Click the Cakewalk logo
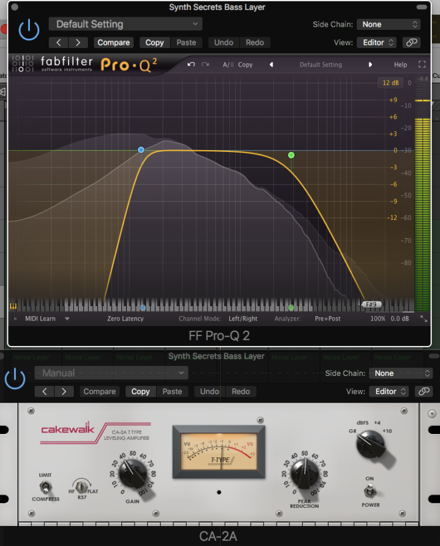Image resolution: width=440 pixels, height=546 pixels. click(67, 428)
